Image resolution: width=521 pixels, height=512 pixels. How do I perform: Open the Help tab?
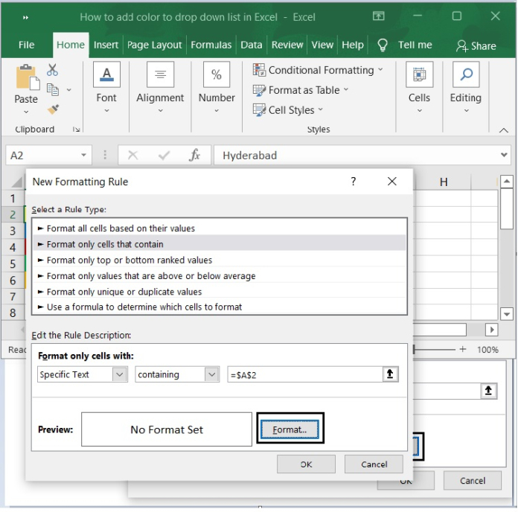[x=353, y=45]
